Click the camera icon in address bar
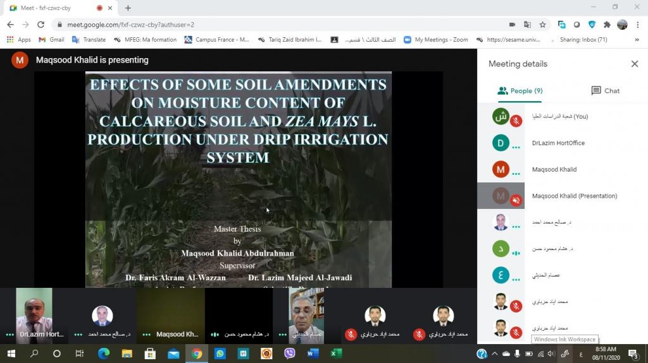The image size is (648, 363). 512,25
